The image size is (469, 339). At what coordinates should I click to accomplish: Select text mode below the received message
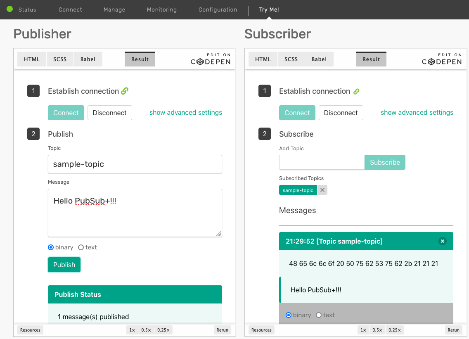point(318,315)
